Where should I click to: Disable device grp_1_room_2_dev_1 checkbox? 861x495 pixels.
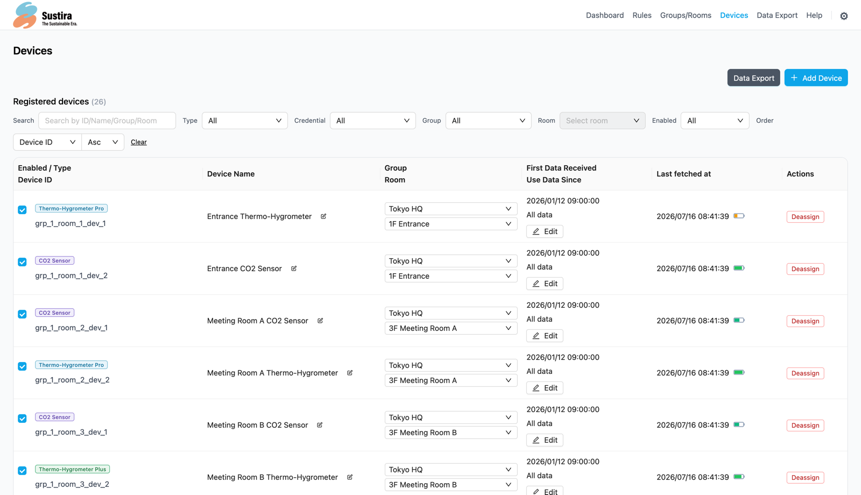[22, 314]
